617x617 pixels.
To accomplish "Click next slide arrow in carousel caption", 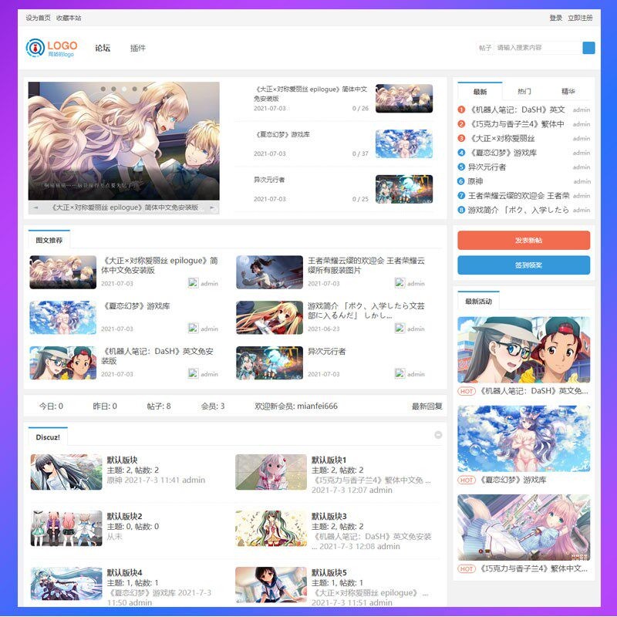I will coord(212,207).
